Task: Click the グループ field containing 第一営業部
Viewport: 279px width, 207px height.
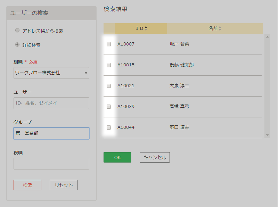Action: [x=51, y=133]
